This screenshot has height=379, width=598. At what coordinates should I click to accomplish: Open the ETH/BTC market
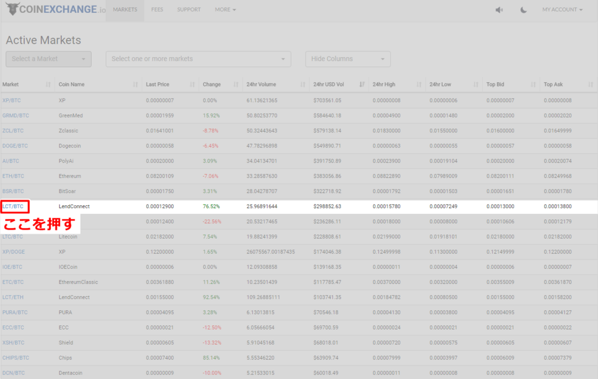point(13,176)
